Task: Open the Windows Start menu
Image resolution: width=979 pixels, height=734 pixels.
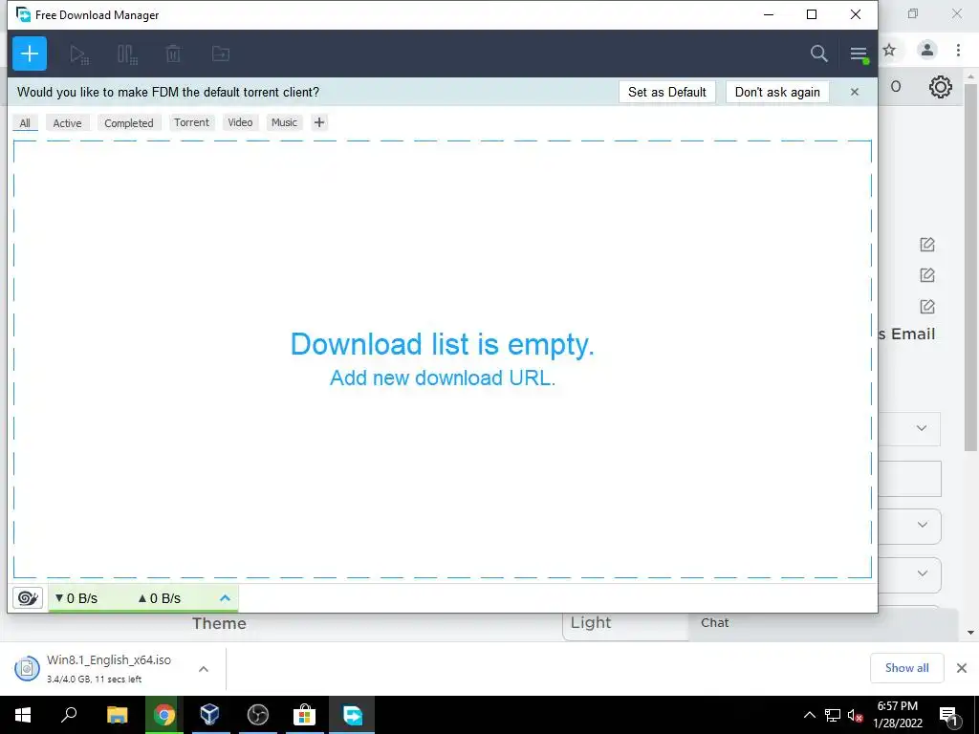Action: [23, 715]
